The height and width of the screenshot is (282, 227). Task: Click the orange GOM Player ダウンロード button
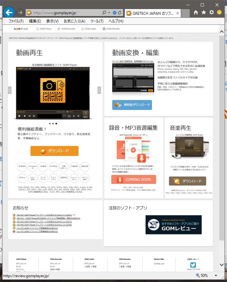[55, 151]
